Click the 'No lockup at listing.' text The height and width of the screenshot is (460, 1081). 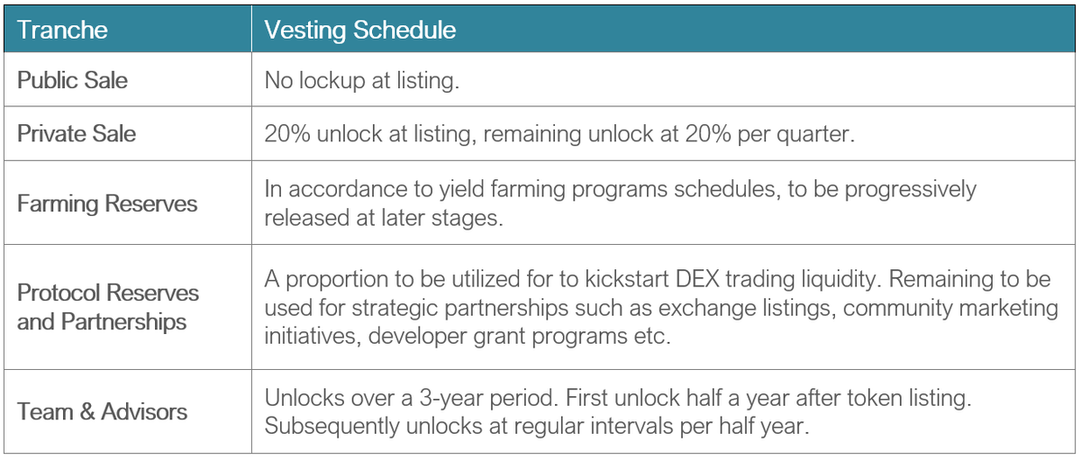pos(362,80)
